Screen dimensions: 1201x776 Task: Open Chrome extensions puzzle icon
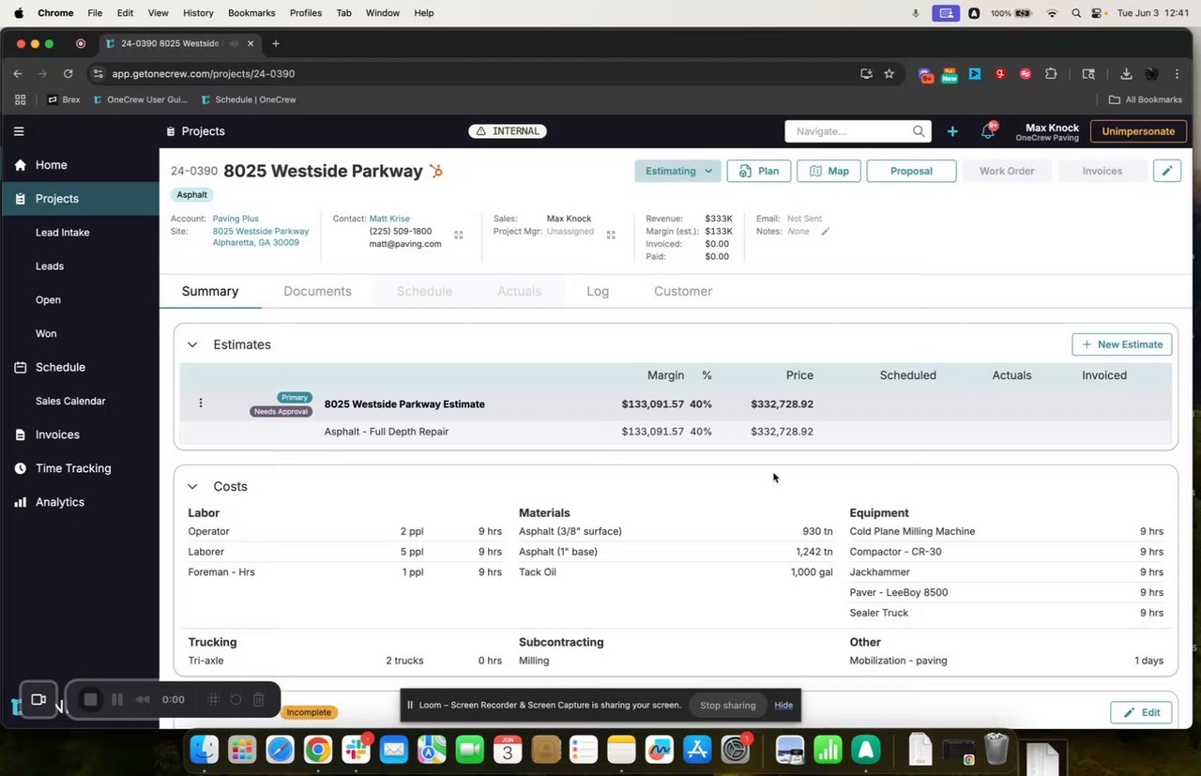[x=1051, y=73]
